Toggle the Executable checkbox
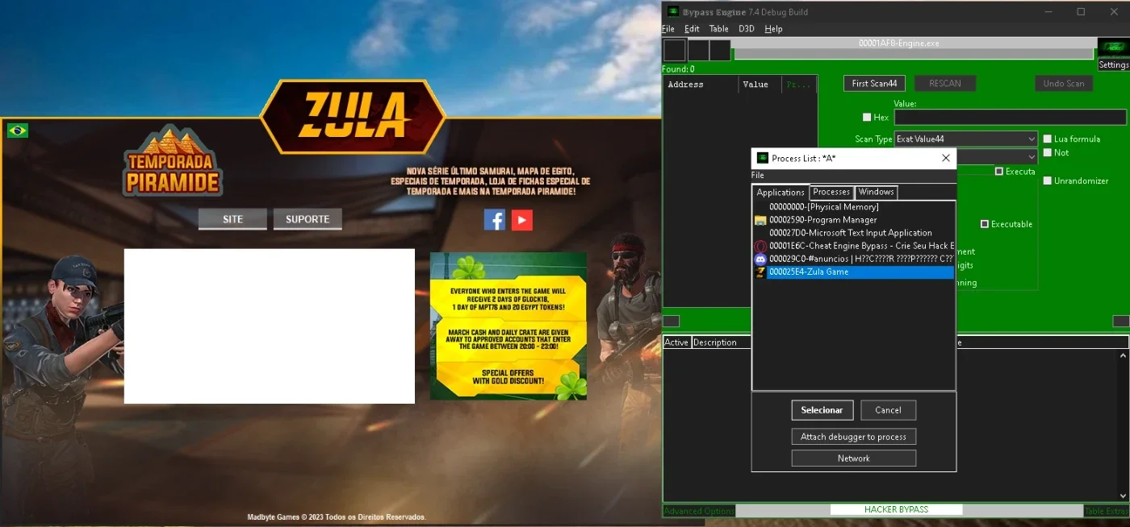Viewport: 1130px width, 527px height. (x=985, y=224)
